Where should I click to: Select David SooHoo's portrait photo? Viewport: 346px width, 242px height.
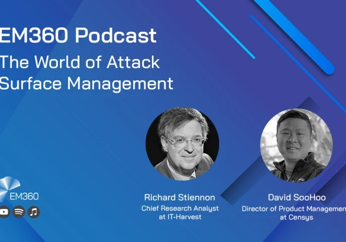click(x=297, y=145)
